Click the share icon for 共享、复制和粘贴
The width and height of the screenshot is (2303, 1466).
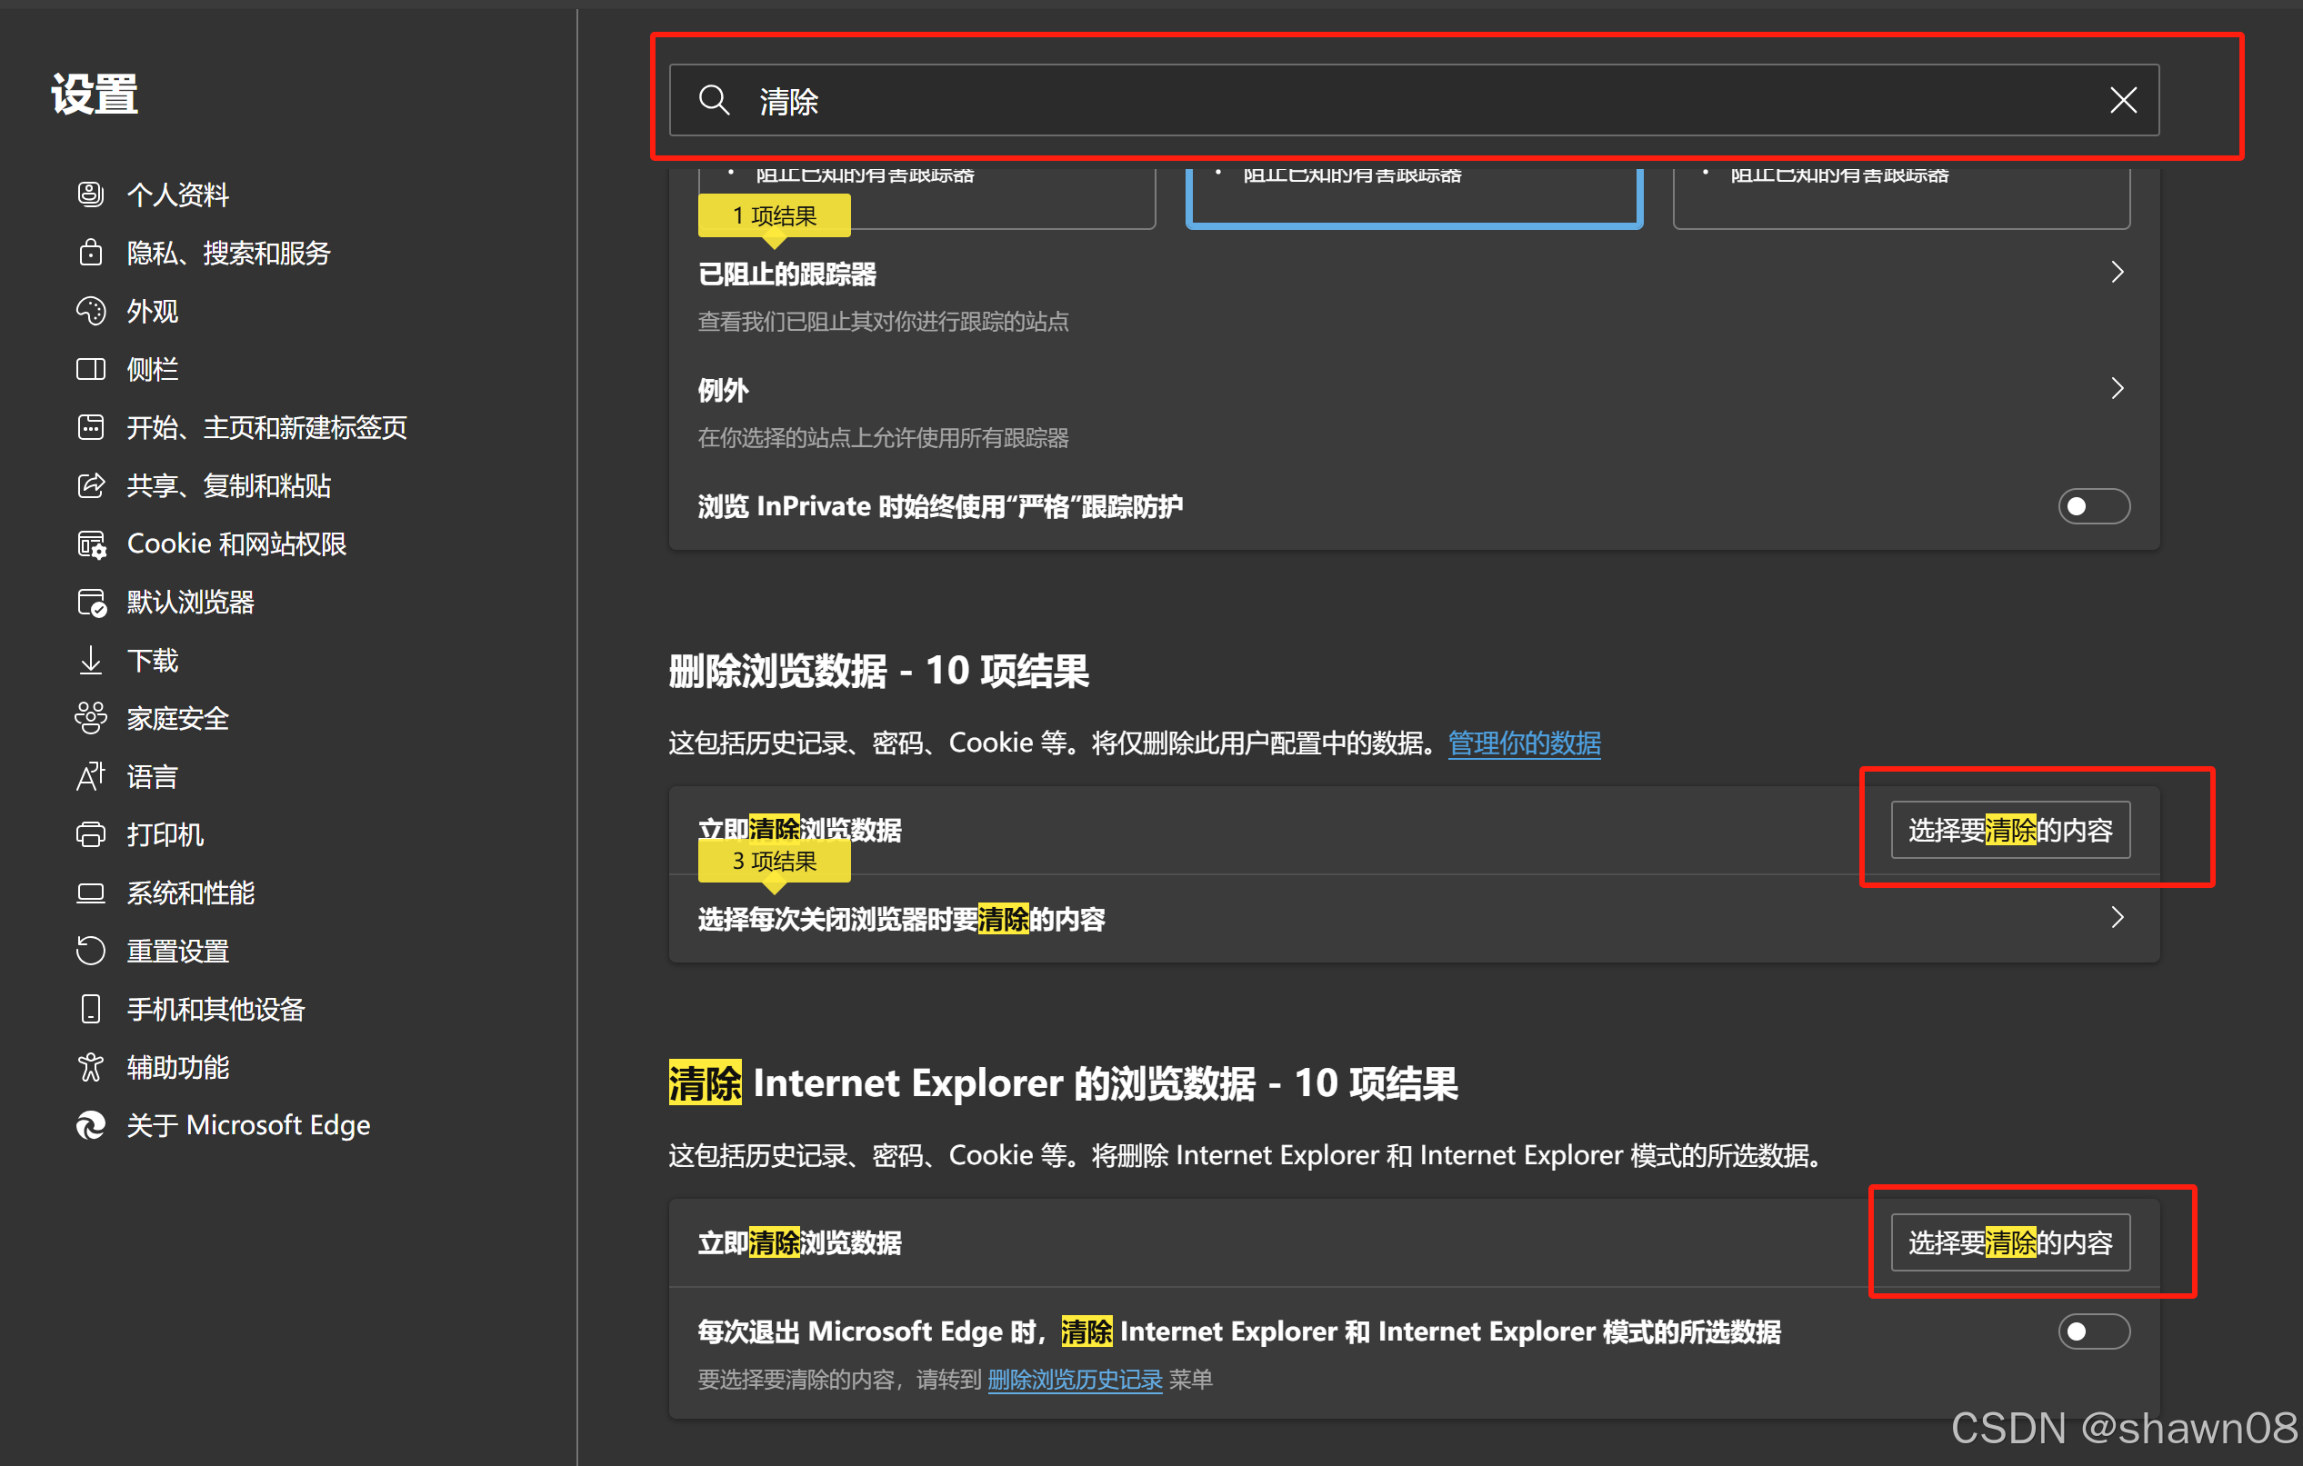91,486
